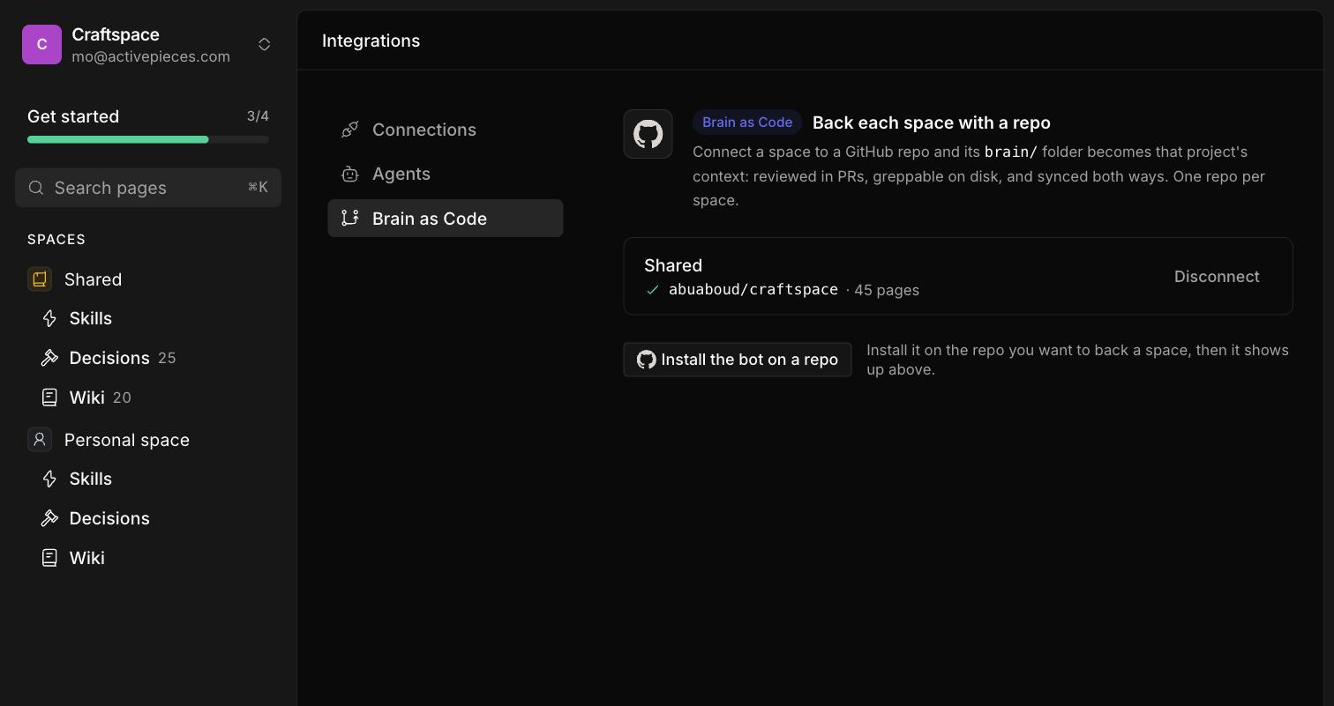The image size is (1334, 706).
Task: Click the Brain as Code branch icon
Action: coord(350,218)
